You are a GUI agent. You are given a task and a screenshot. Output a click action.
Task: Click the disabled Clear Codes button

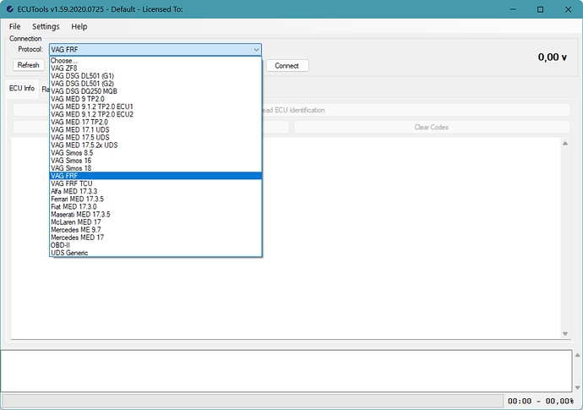[432, 128]
